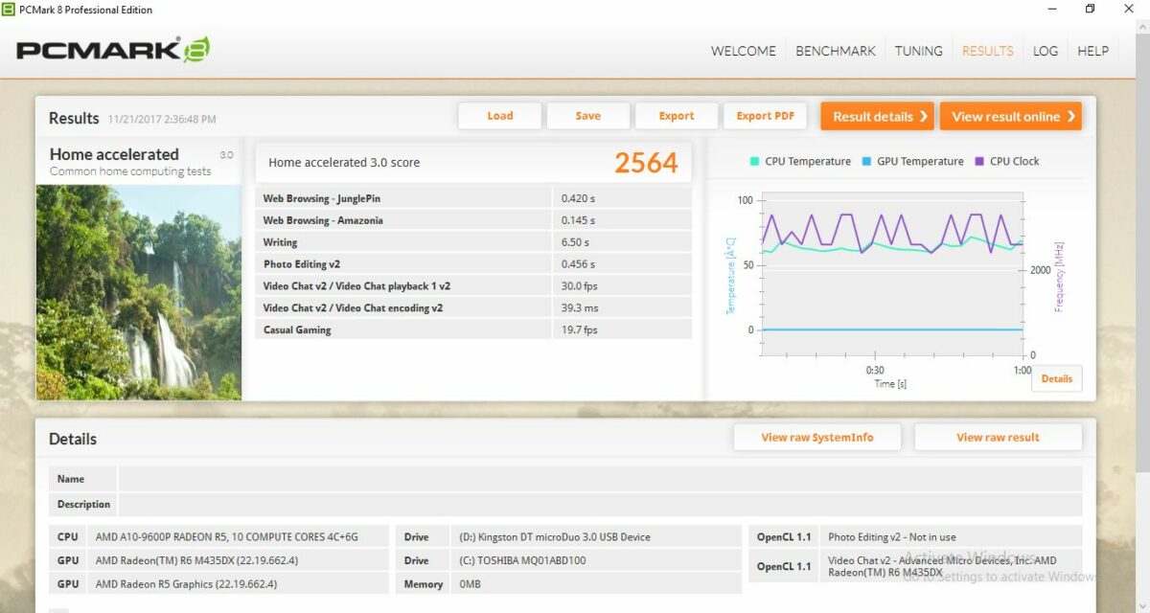1150x613 pixels.
Task: Click the 30.0 fps playback value
Action: coord(580,285)
